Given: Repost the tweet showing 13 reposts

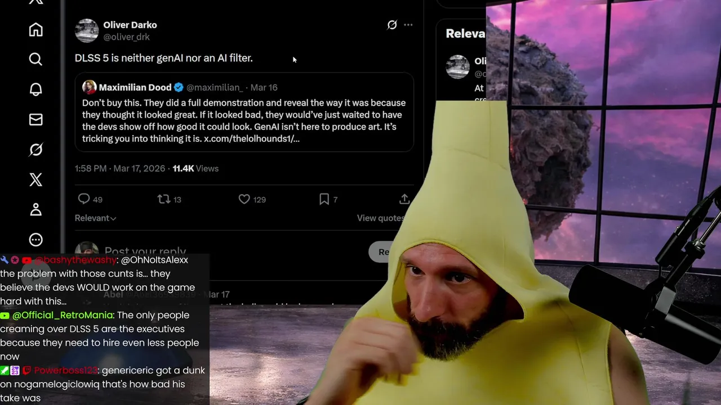Looking at the screenshot, I should [x=163, y=199].
